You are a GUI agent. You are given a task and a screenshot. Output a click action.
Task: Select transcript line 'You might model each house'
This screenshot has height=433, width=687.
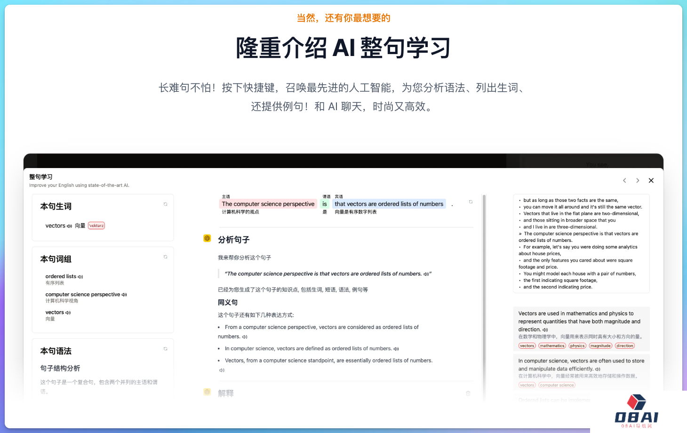[579, 273]
